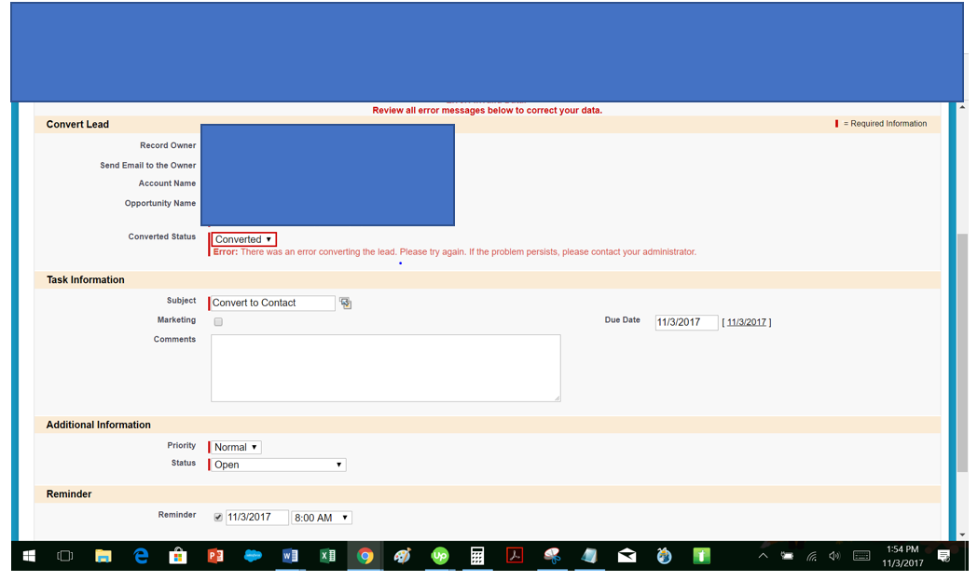This screenshot has width=978, height=581.
Task: Click the 'Record Owner' field label
Action: [x=168, y=146]
